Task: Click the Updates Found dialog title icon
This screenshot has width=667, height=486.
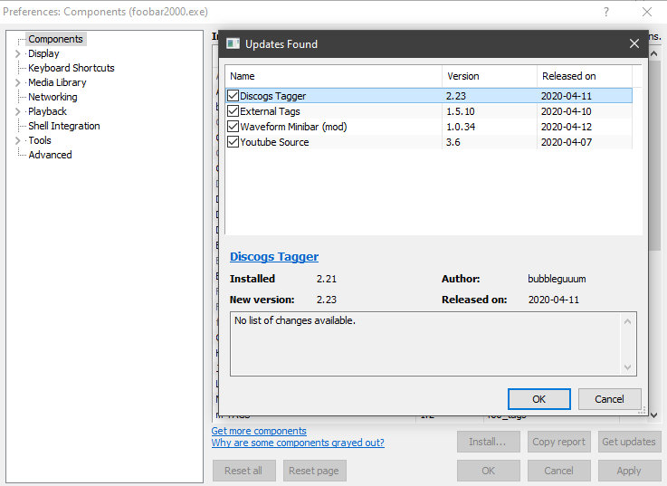Action: 233,43
